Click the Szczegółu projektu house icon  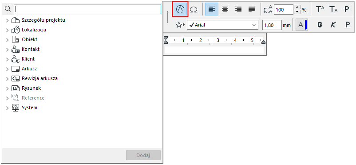[15, 20]
